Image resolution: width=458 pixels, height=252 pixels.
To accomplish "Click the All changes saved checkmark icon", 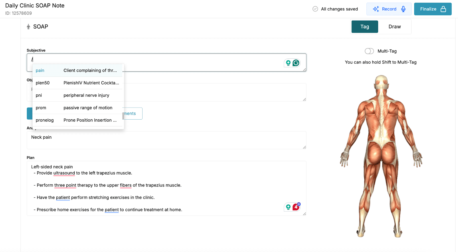I will [x=315, y=9].
